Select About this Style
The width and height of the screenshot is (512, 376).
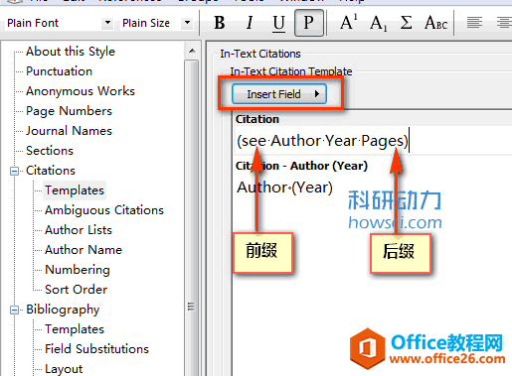71,52
